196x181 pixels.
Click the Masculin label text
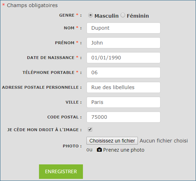click(106, 16)
